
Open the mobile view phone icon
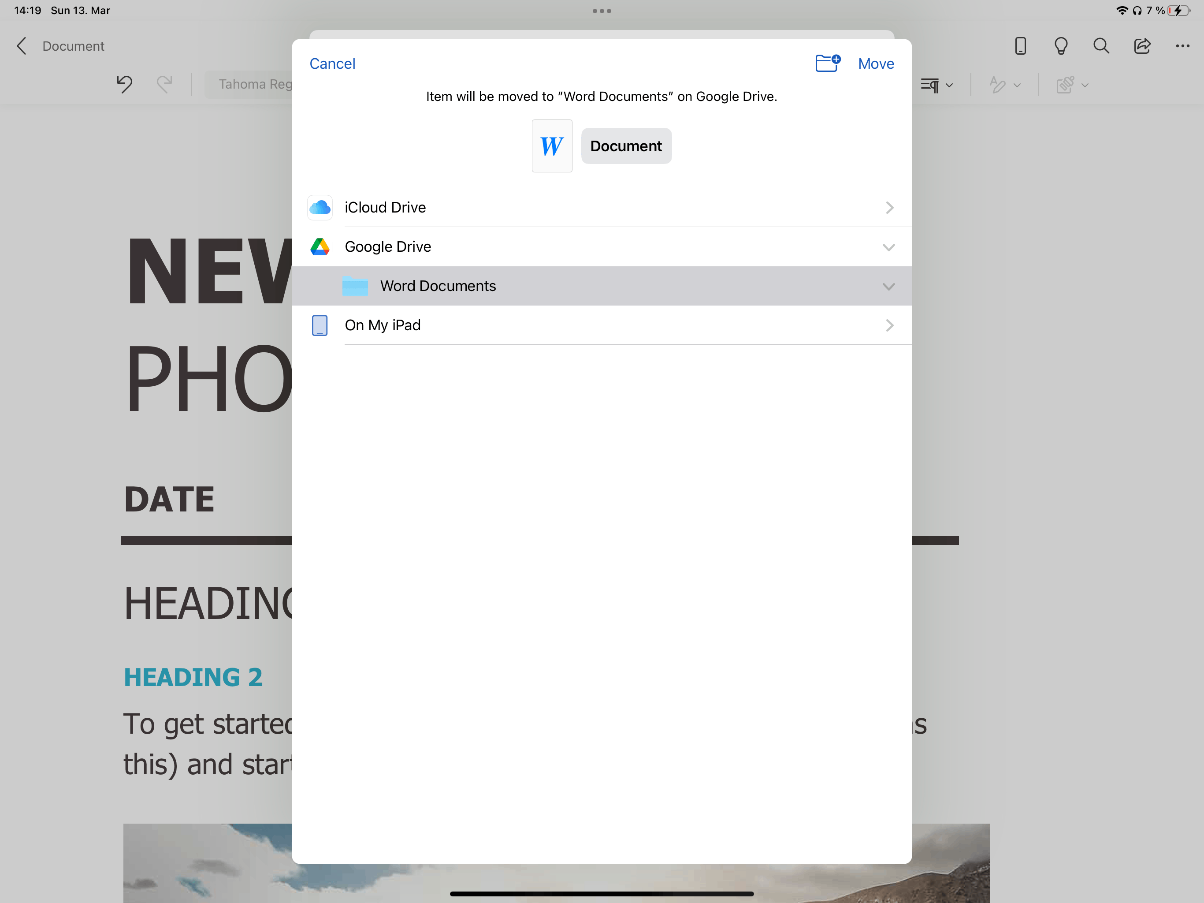pyautogui.click(x=1021, y=46)
